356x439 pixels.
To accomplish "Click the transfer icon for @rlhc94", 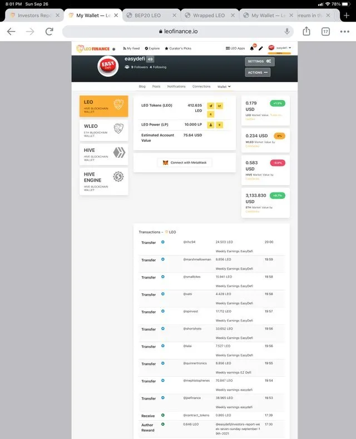I will click(x=162, y=242).
